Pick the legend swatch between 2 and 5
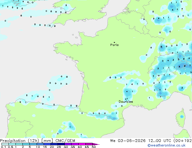 point(26,144)
